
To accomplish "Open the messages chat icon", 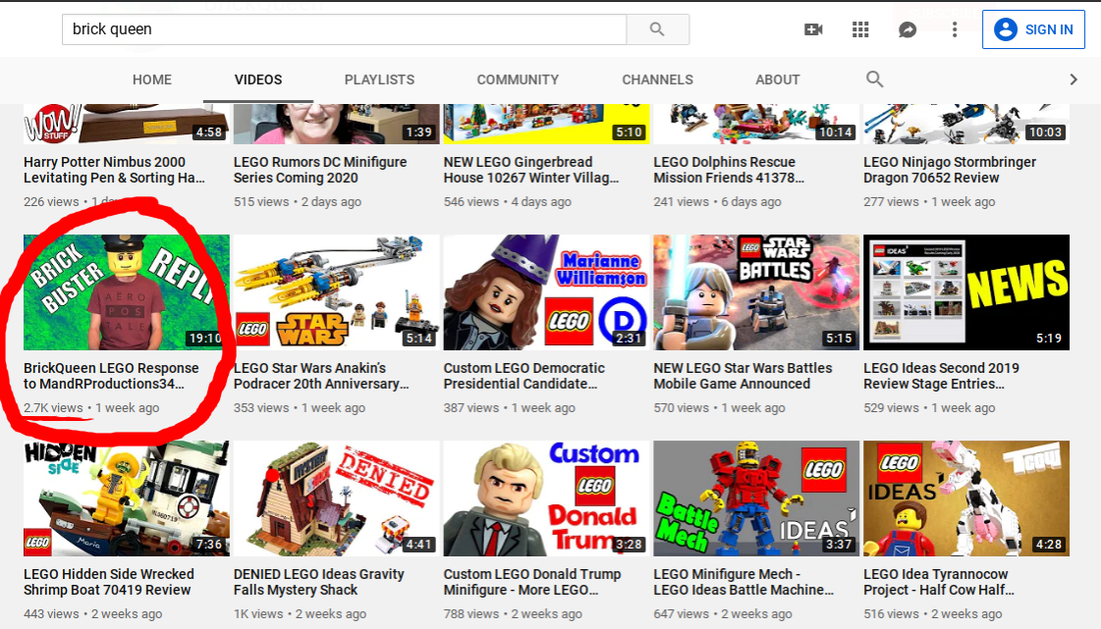I will coord(907,29).
